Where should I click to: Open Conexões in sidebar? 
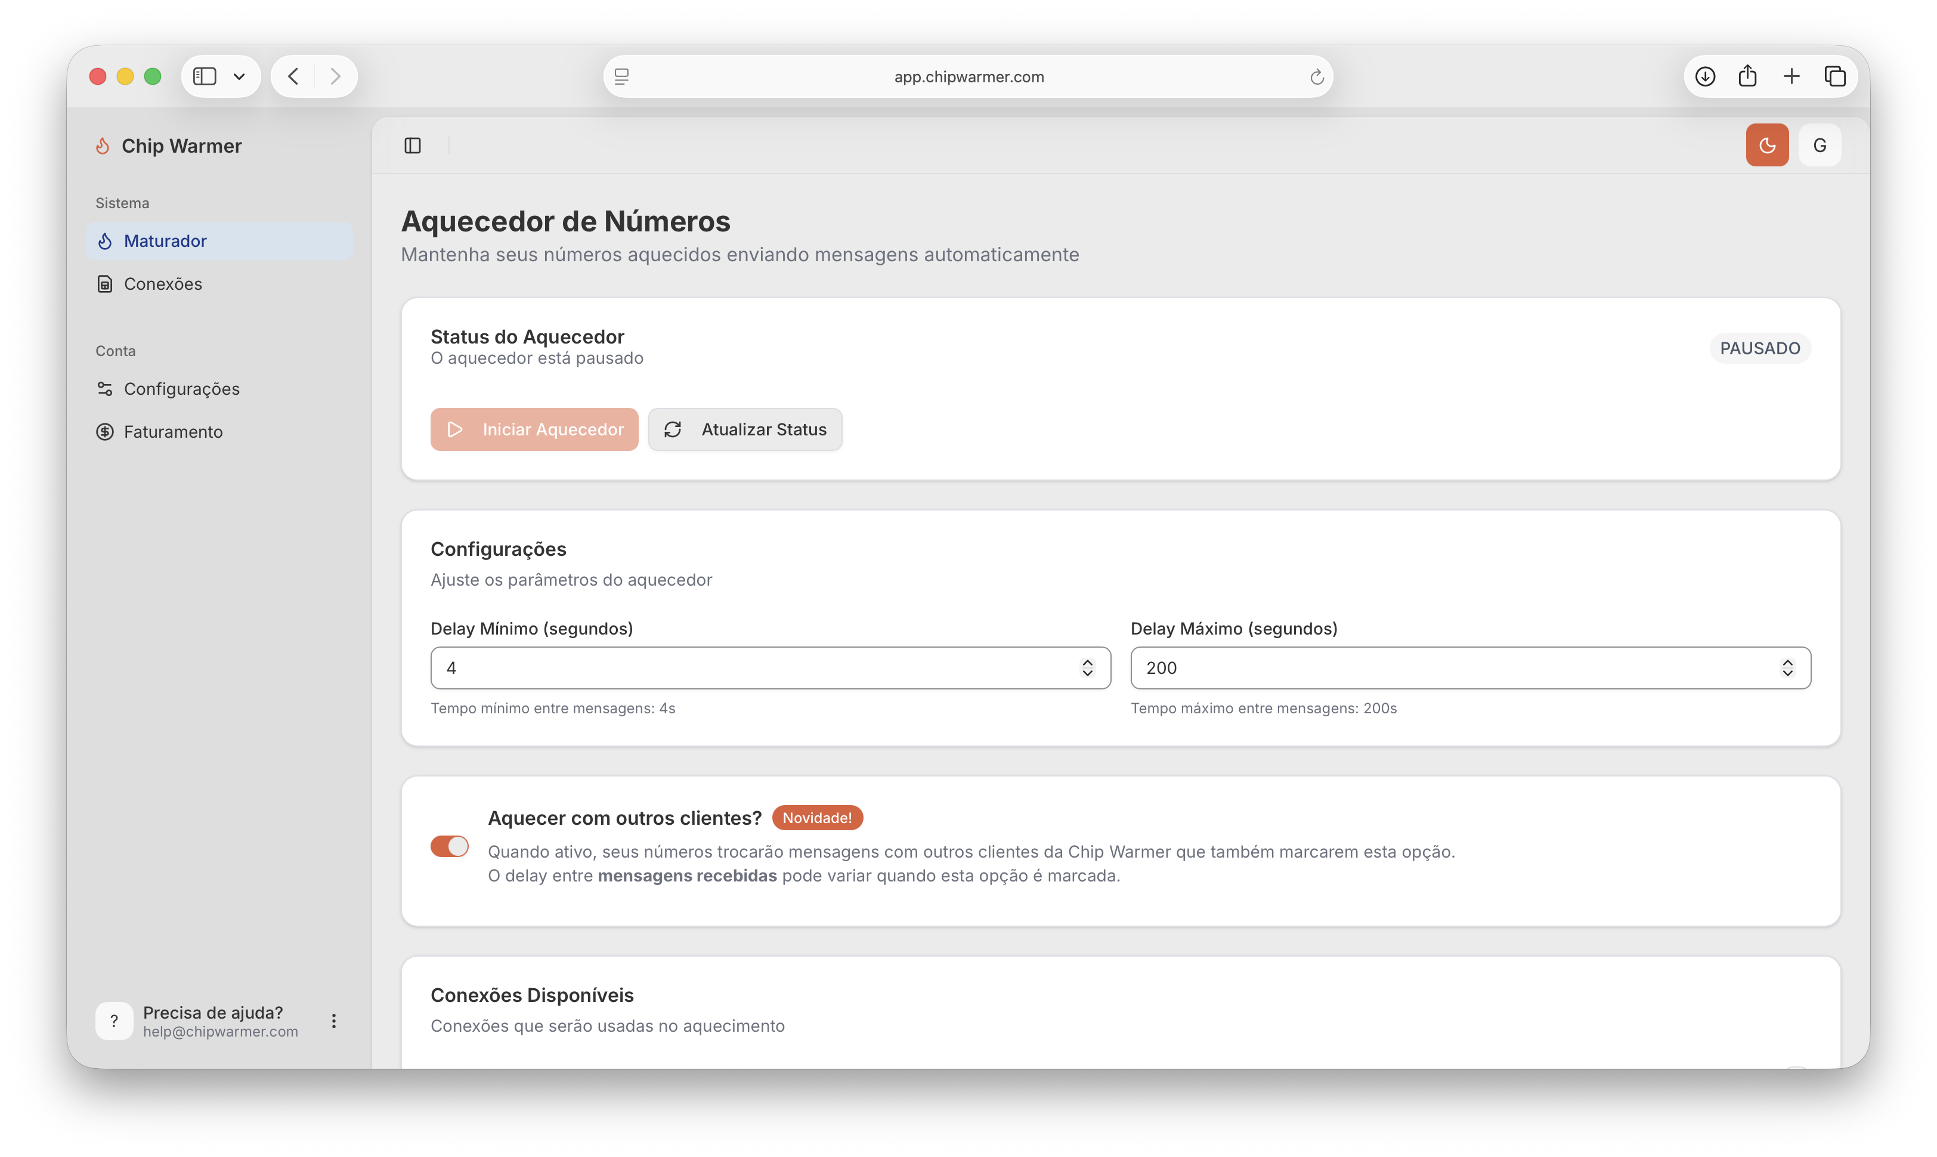point(162,284)
